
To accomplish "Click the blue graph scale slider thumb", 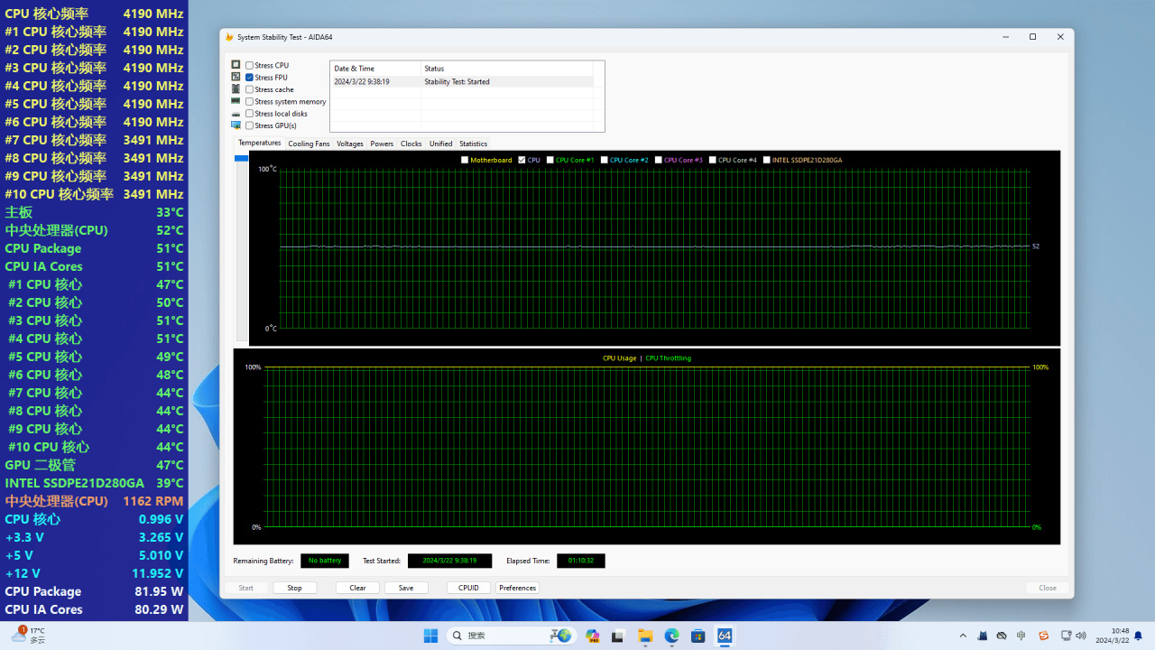I will click(x=241, y=159).
